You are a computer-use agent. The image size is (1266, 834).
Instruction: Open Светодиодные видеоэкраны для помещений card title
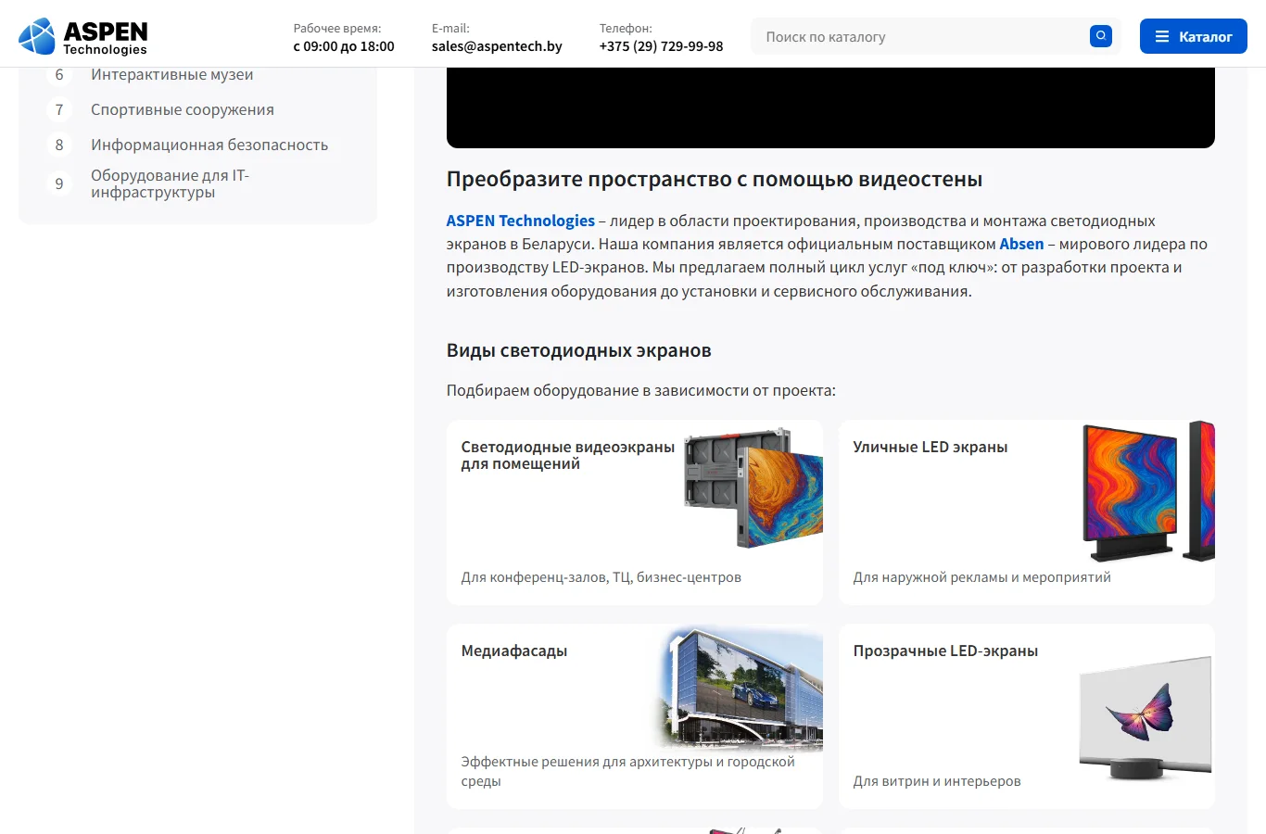pyautogui.click(x=568, y=455)
